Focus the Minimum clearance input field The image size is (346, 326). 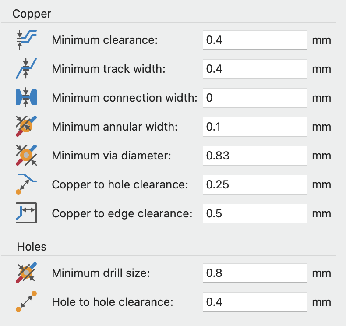255,40
